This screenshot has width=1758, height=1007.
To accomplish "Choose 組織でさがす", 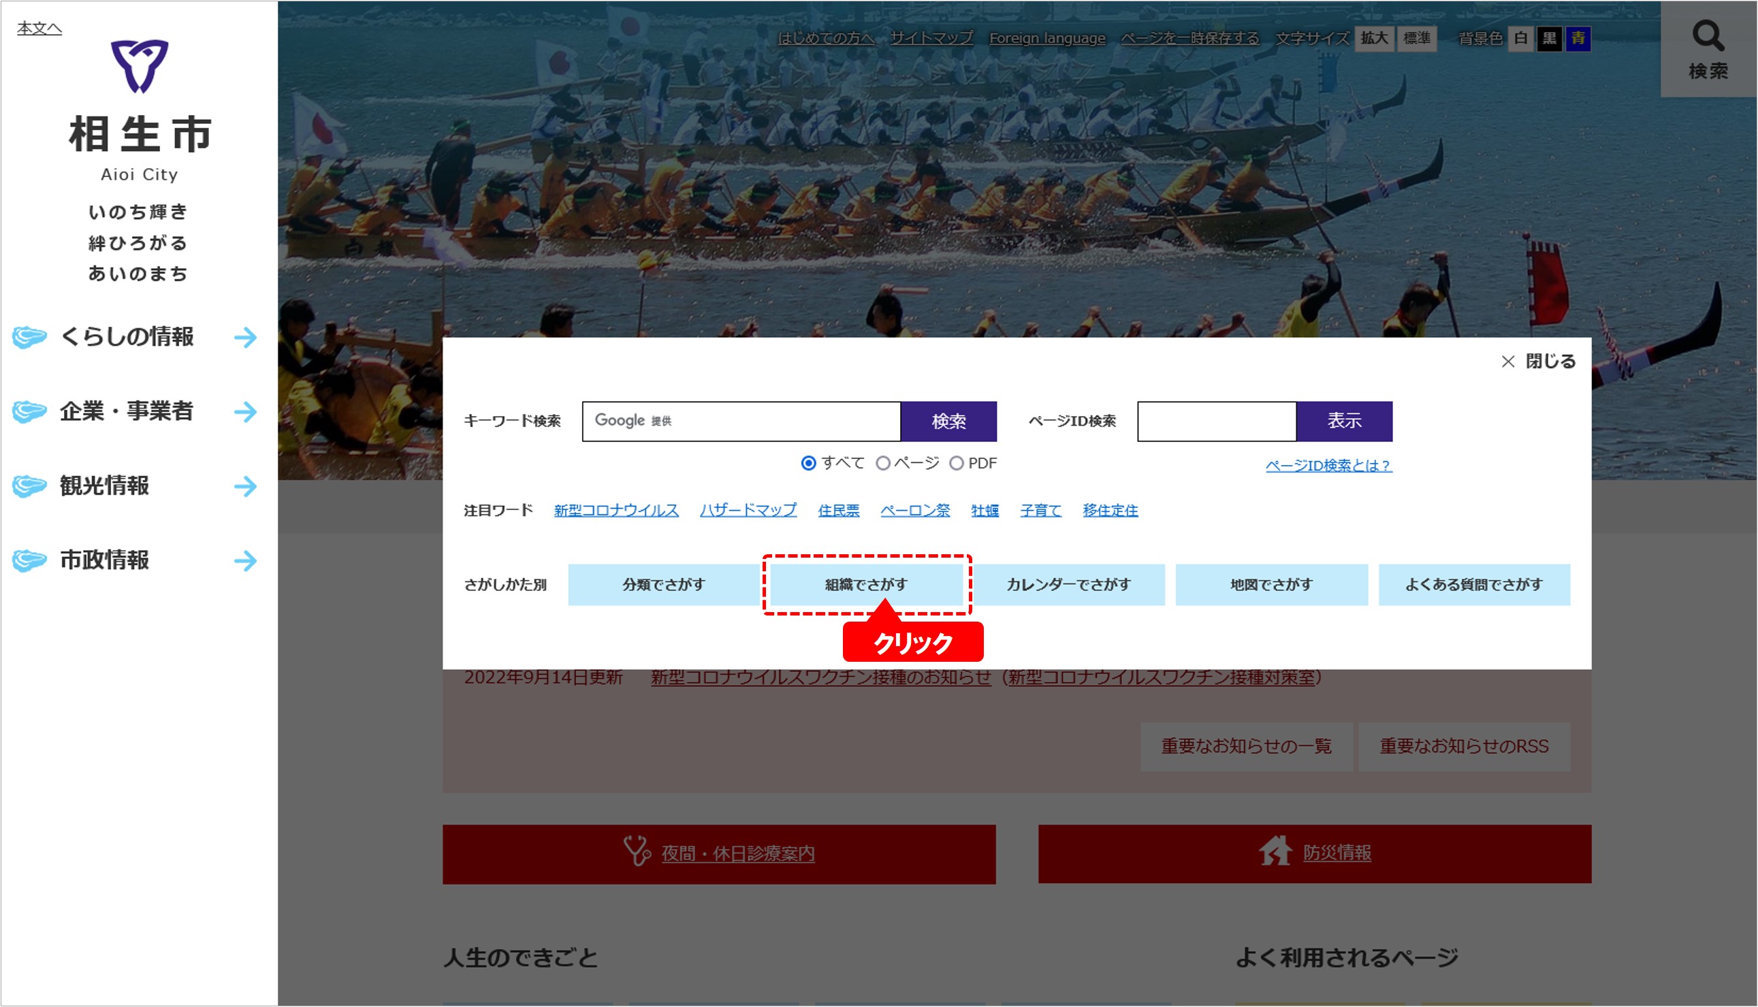I will 867,585.
